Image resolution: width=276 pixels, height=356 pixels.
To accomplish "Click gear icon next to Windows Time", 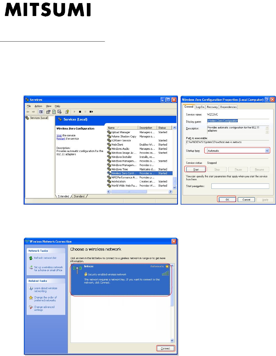I will click(x=109, y=169).
